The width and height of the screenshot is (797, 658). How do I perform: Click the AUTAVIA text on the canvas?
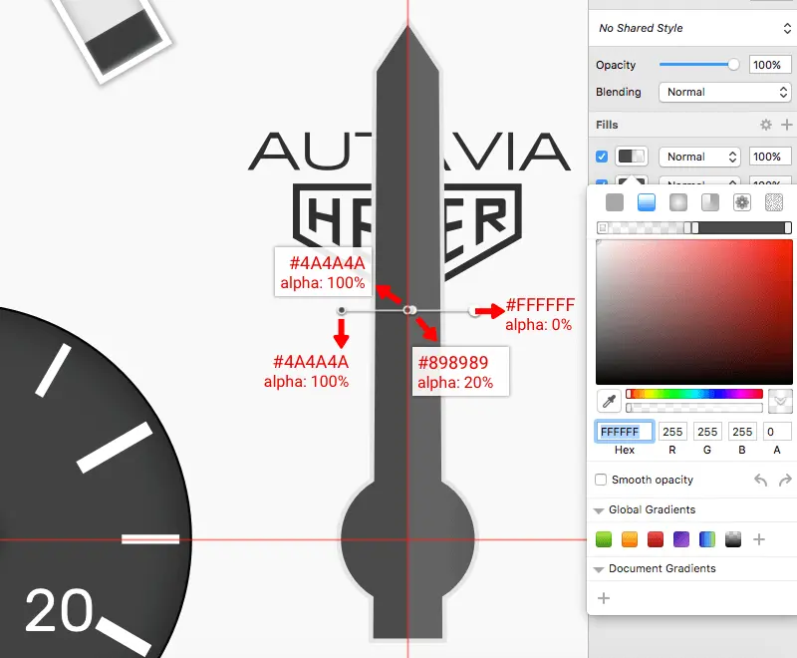[409, 151]
